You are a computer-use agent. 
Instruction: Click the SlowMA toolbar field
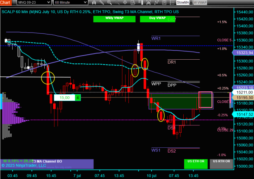click(x=183, y=2)
